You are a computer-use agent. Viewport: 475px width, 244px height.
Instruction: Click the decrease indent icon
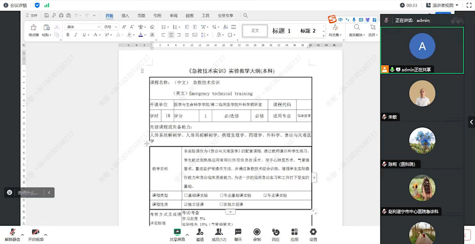pos(187,27)
